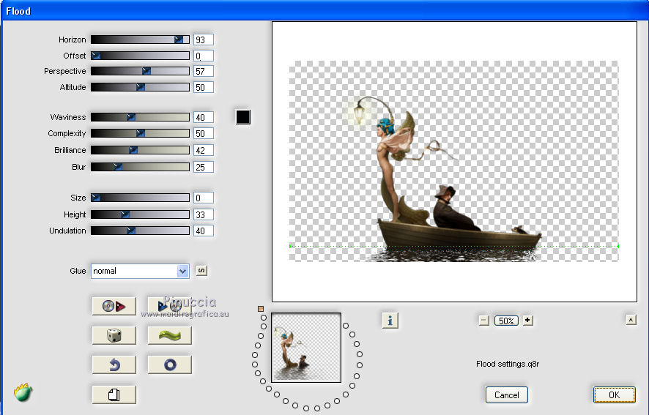Click the Horizon slider
The image size is (649, 415).
click(140, 40)
